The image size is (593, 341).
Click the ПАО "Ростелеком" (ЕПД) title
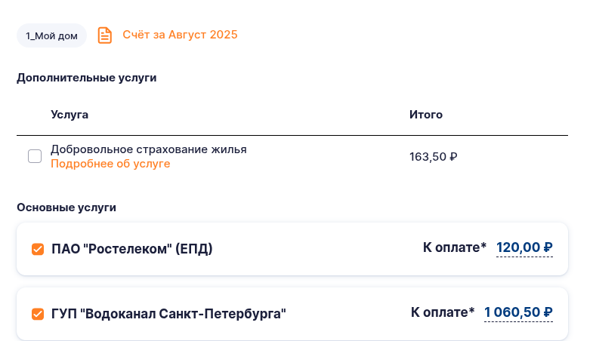tap(132, 249)
